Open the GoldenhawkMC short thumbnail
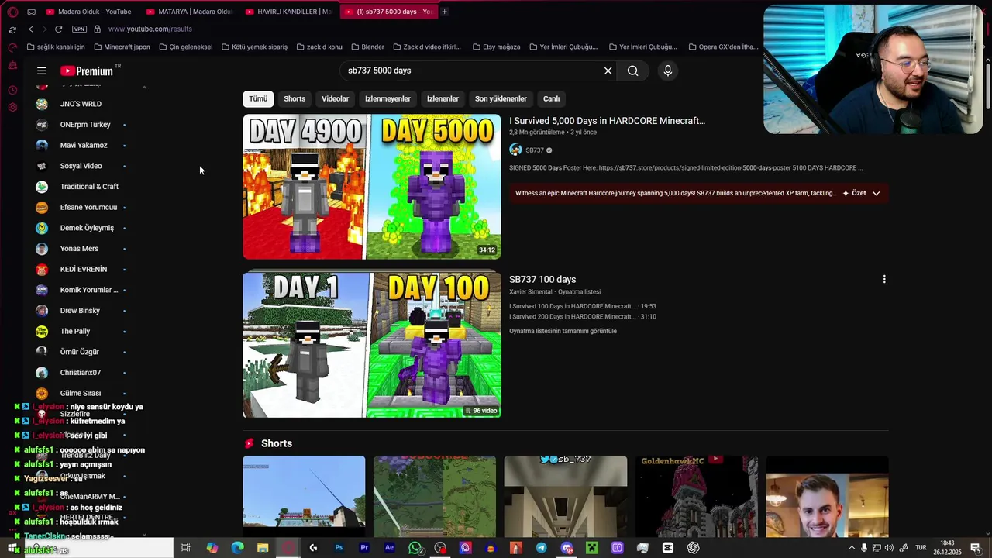Image resolution: width=992 pixels, height=558 pixels. coord(697,496)
